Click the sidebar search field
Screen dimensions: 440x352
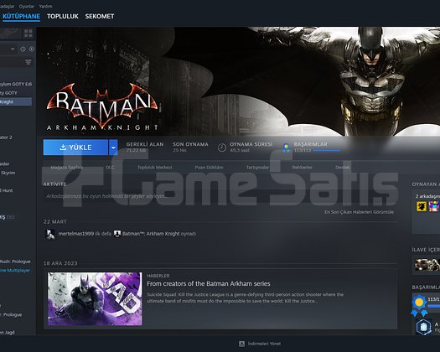click(x=11, y=62)
